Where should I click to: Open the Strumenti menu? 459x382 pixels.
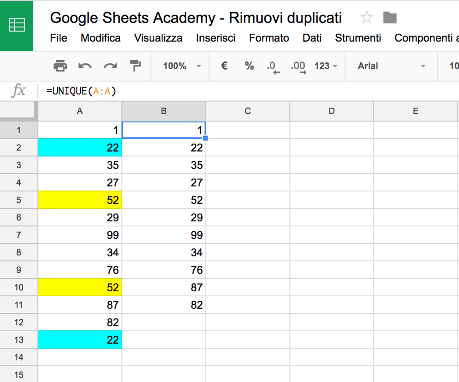[358, 38]
